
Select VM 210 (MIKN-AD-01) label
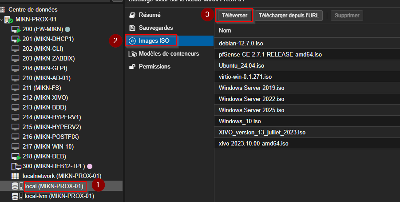pos(47,78)
